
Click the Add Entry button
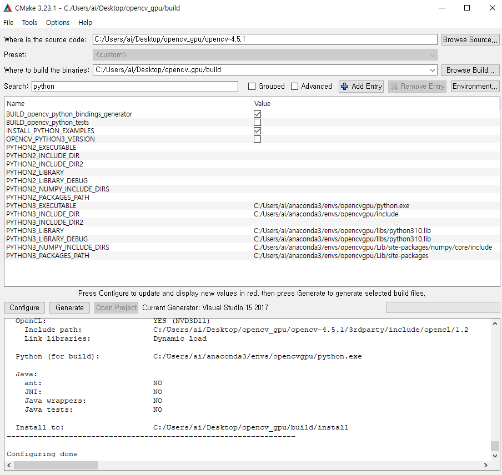(361, 87)
